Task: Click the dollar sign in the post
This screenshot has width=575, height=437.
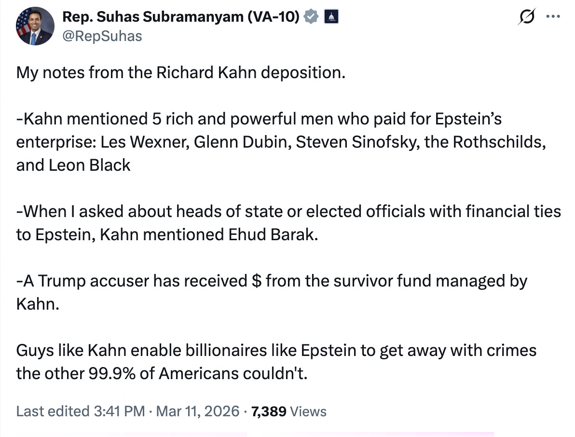Action: point(257,281)
